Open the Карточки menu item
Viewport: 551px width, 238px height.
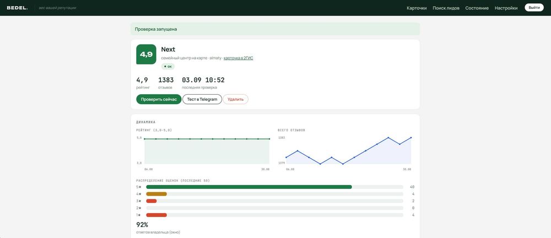417,8
